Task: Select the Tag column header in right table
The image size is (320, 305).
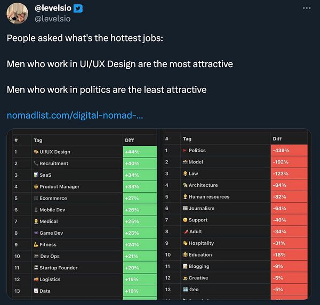Action: [187, 139]
